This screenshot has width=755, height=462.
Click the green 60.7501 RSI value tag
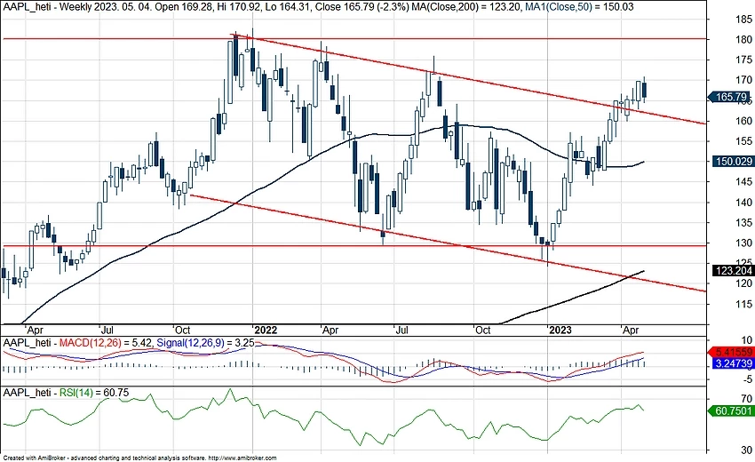click(x=731, y=411)
